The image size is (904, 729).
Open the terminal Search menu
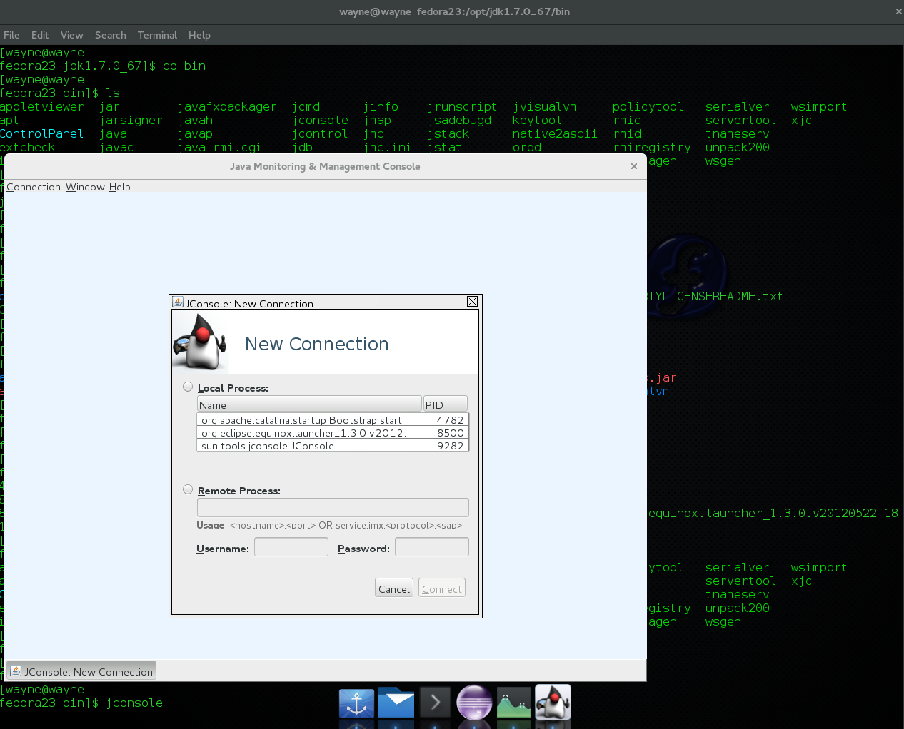pyautogui.click(x=110, y=35)
